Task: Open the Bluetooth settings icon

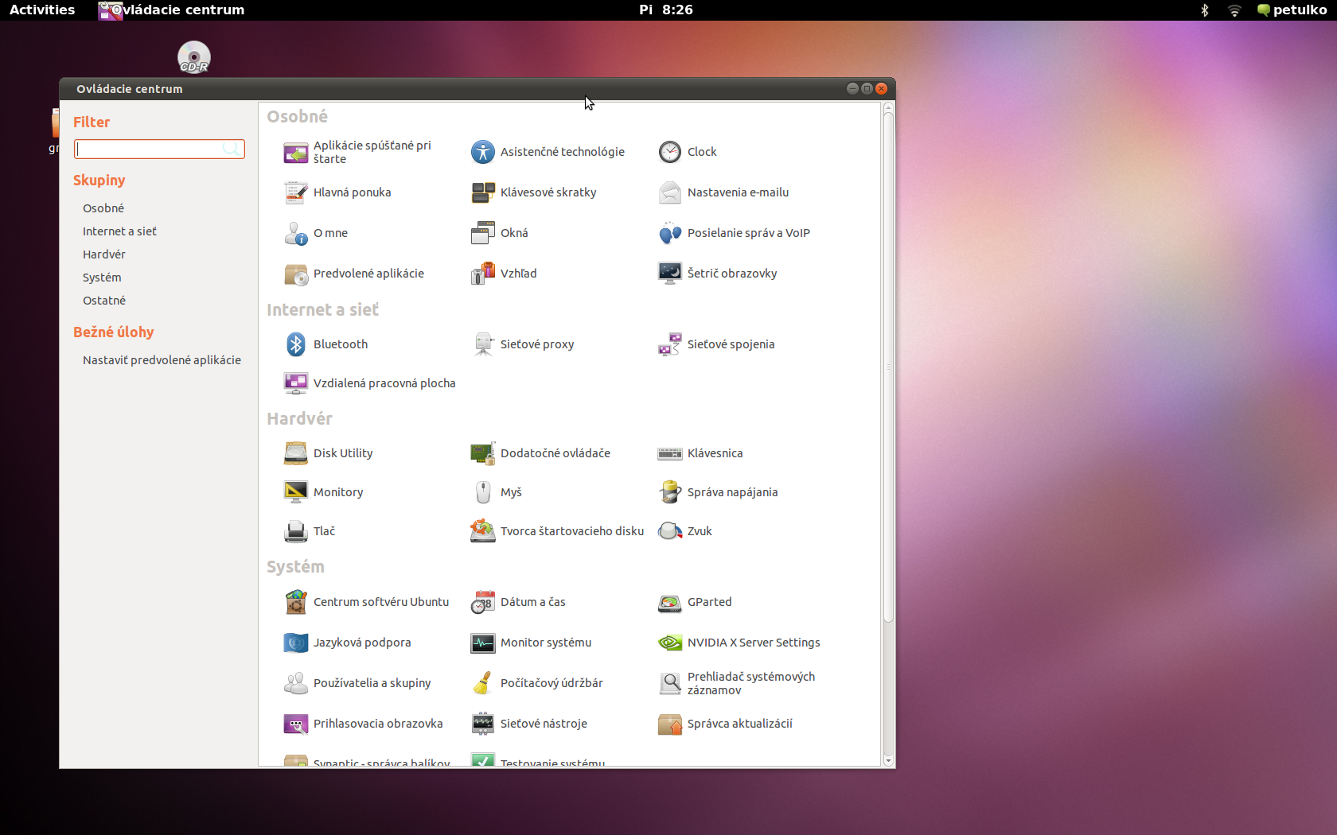Action: pos(296,344)
